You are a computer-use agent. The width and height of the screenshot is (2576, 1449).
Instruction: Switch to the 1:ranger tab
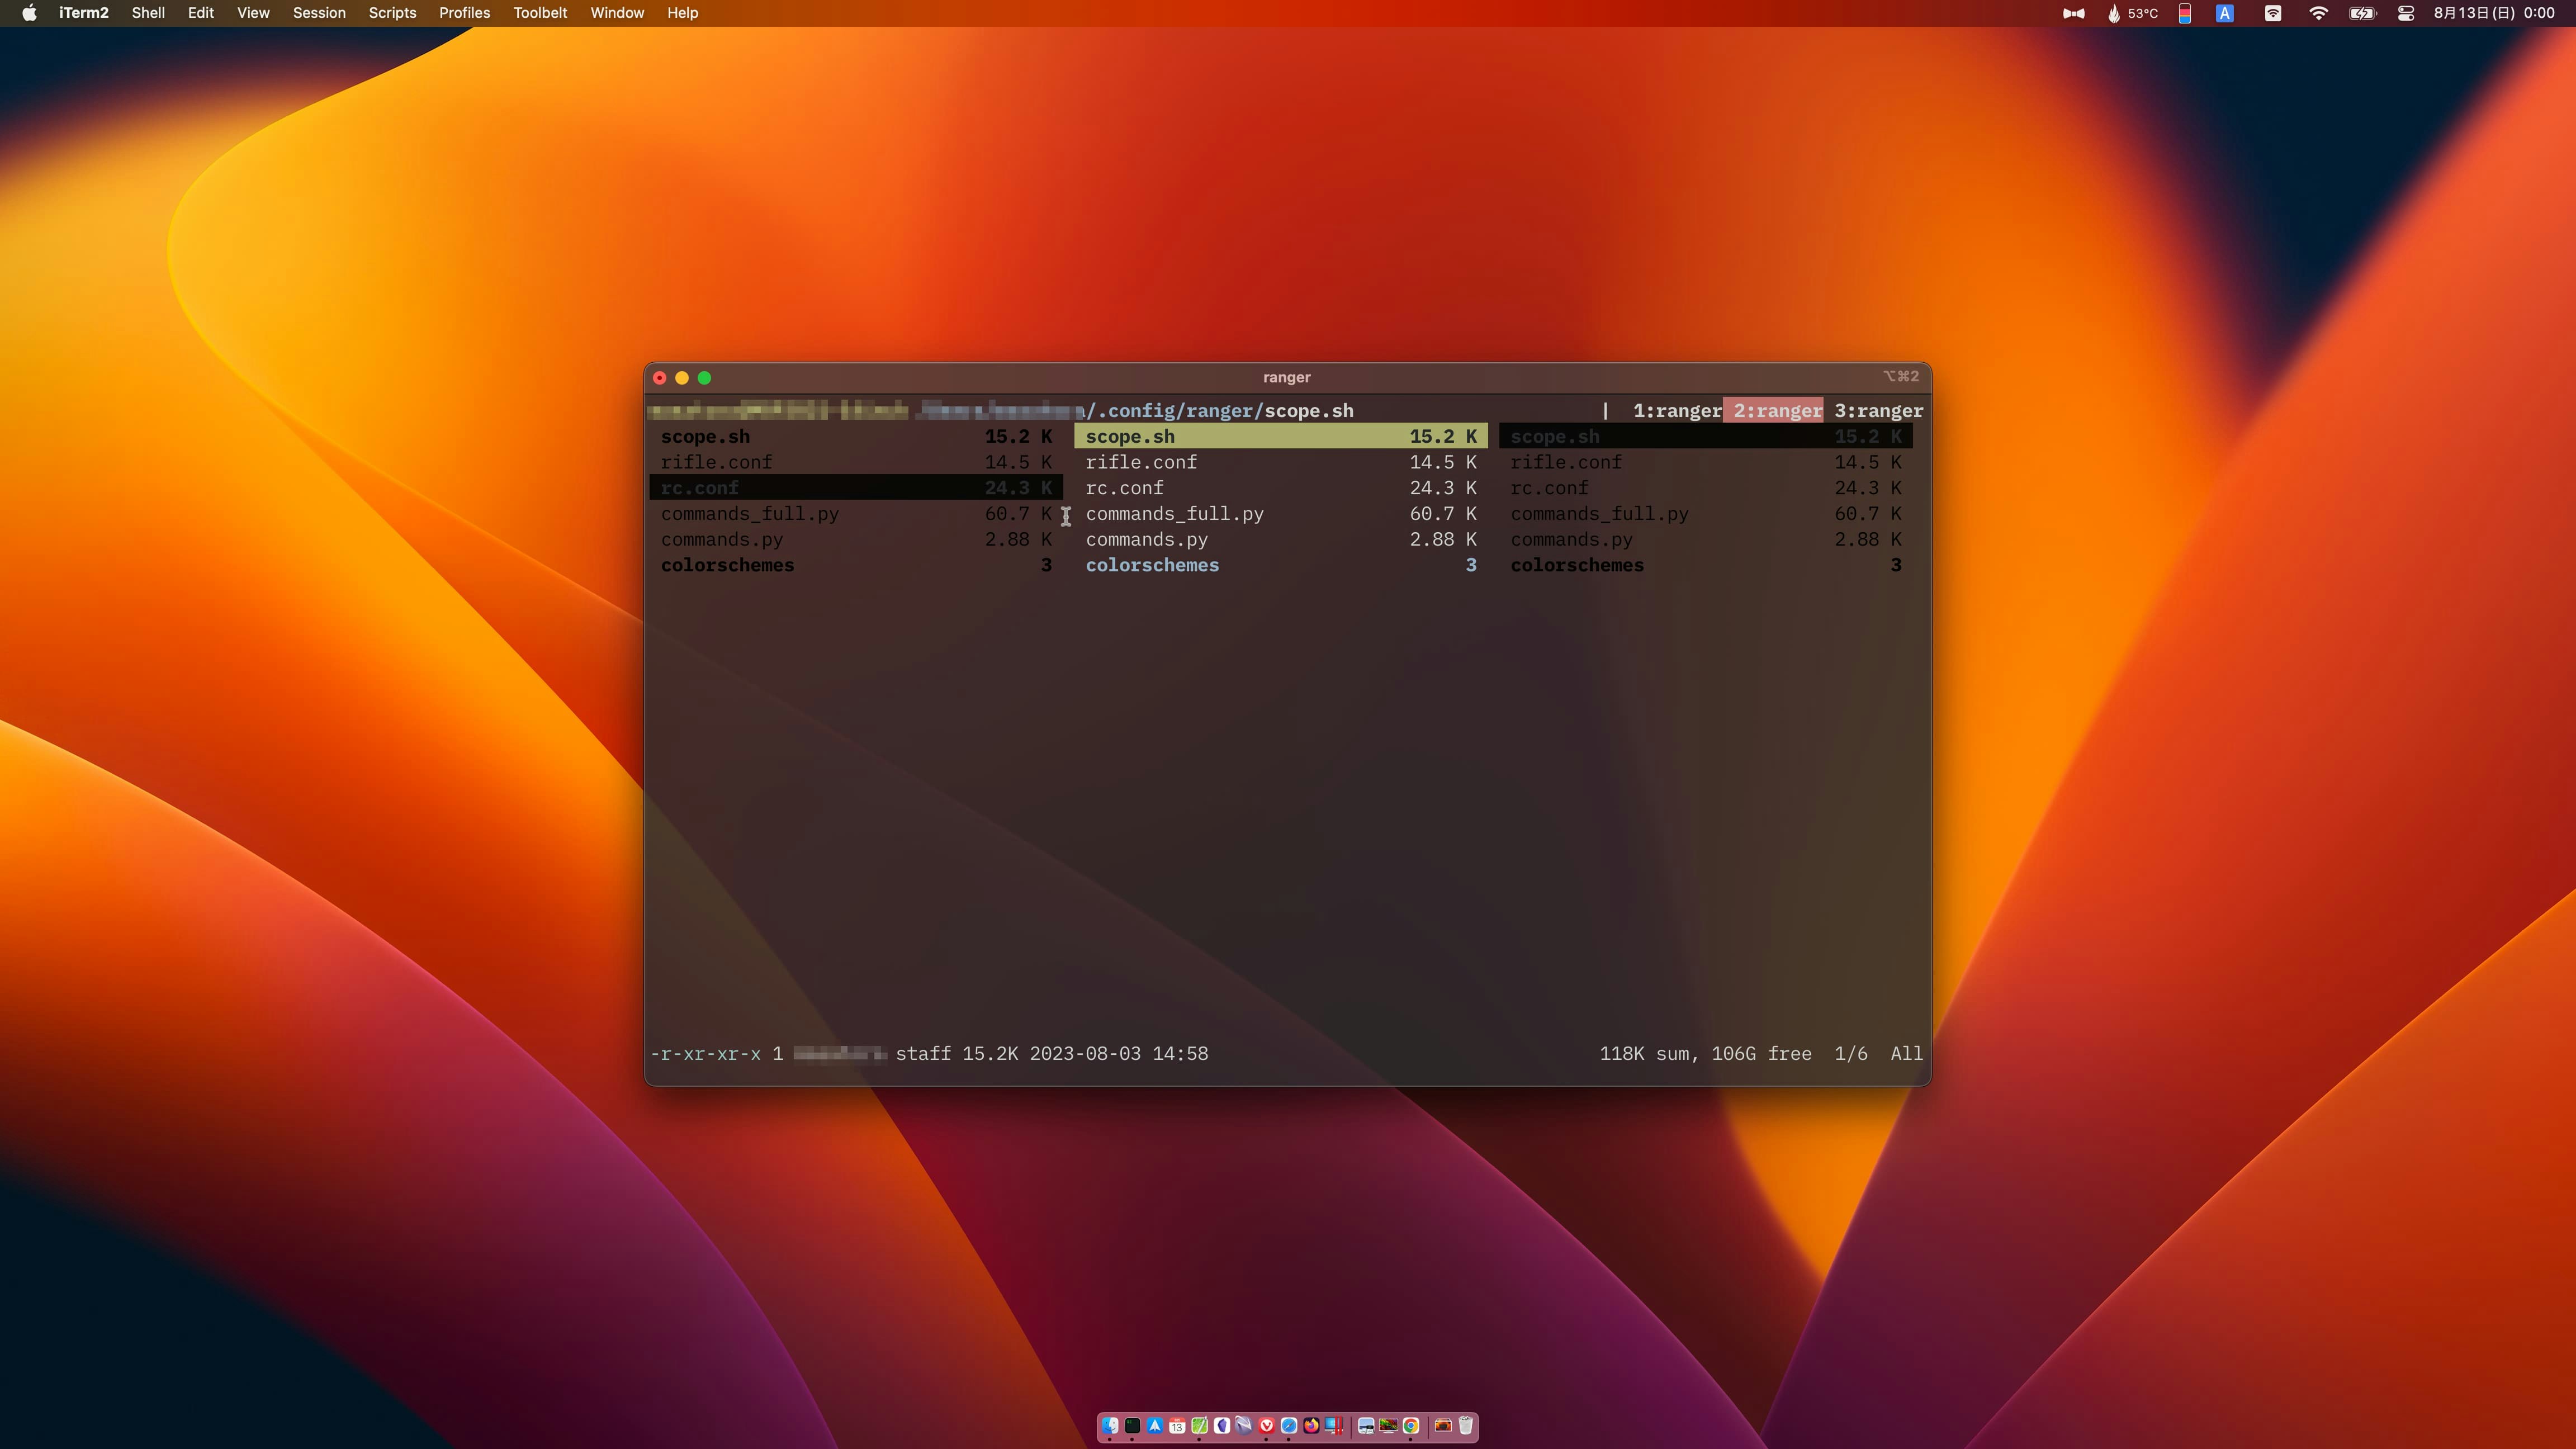click(1677, 411)
